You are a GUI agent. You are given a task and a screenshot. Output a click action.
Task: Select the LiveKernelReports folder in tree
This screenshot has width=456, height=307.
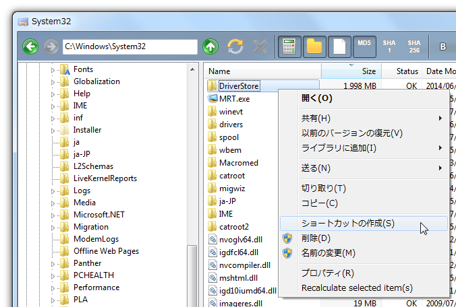click(x=105, y=178)
